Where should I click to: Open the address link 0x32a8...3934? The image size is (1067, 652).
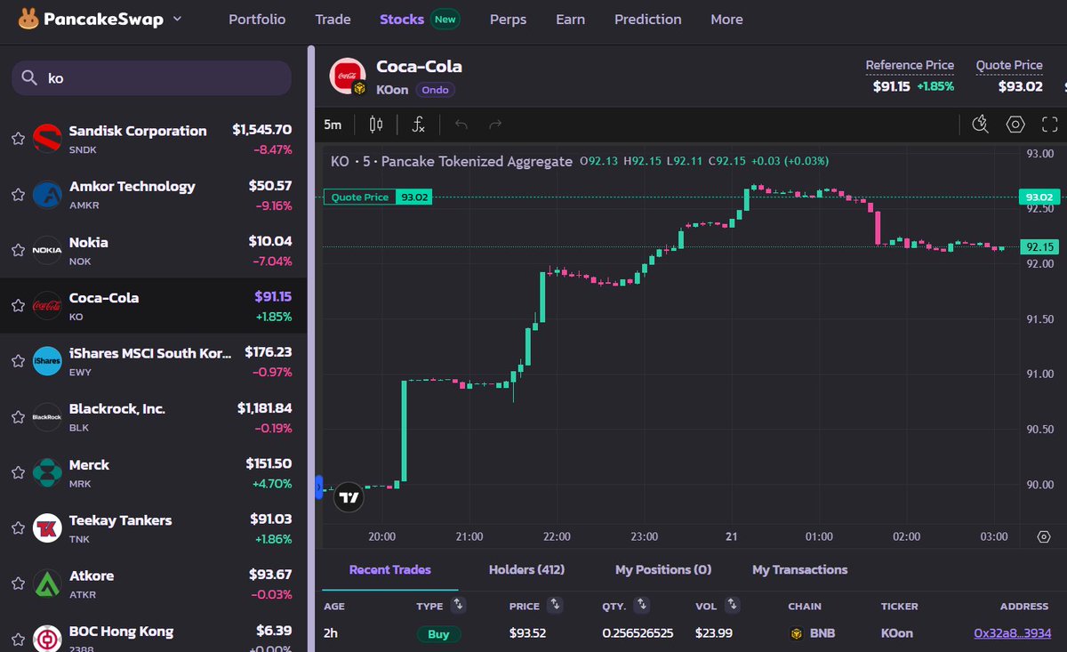[x=1012, y=633]
